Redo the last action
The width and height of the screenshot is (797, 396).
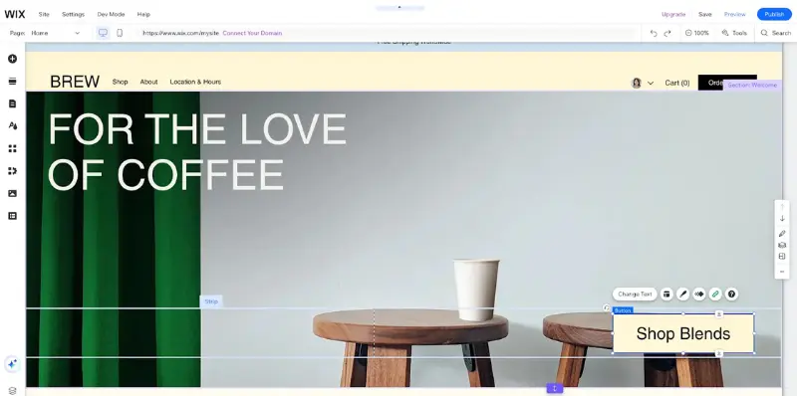[x=667, y=33]
